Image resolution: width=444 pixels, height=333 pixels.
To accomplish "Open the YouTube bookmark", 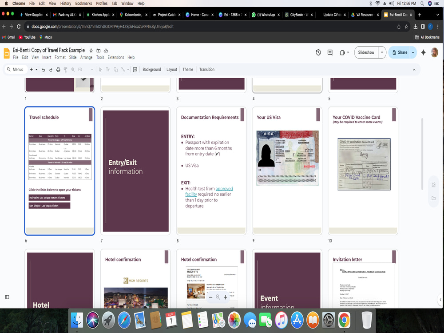I will coord(27,37).
